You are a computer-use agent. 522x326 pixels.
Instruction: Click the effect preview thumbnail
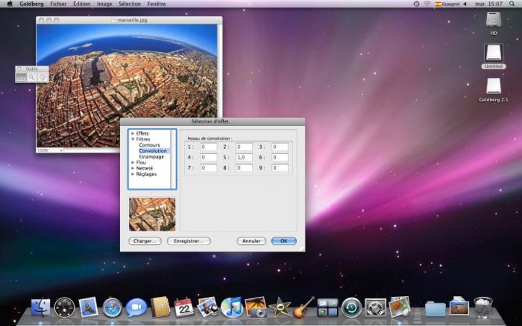click(x=152, y=214)
